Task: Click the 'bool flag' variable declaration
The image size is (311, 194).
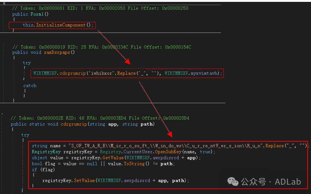Action: [44, 164]
